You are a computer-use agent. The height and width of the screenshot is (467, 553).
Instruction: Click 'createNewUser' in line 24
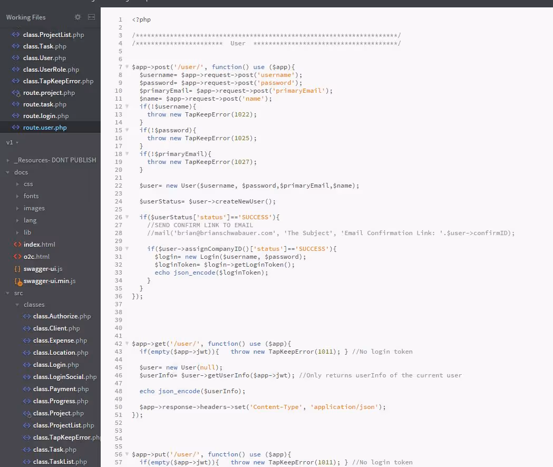point(240,201)
